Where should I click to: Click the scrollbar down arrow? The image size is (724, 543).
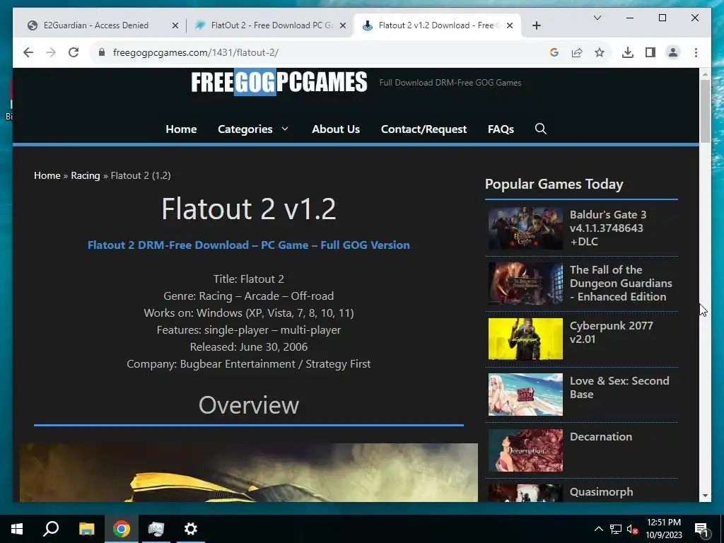coord(705,496)
